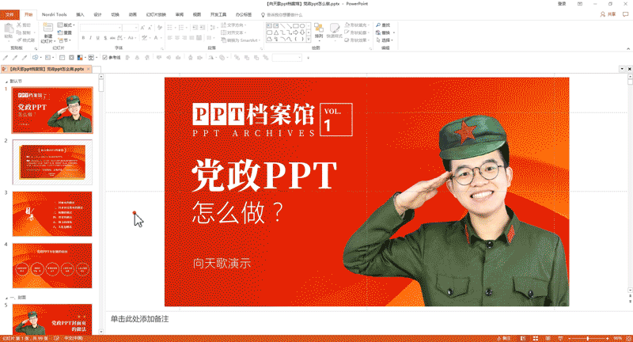The height and width of the screenshot is (342, 633).
Task: Click the Center paragraph alignment icon
Action: 177,38
